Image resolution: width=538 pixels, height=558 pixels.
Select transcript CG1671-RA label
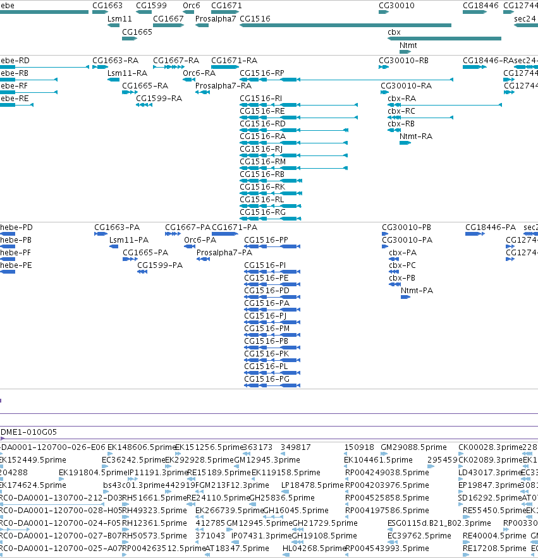pos(235,61)
